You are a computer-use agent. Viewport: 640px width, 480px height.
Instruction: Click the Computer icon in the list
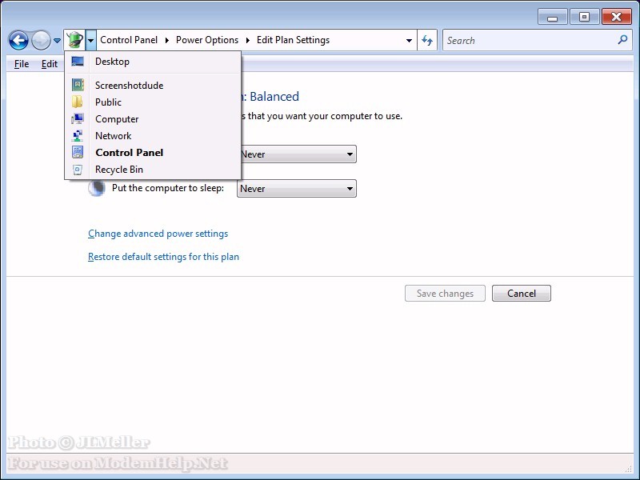click(x=78, y=118)
